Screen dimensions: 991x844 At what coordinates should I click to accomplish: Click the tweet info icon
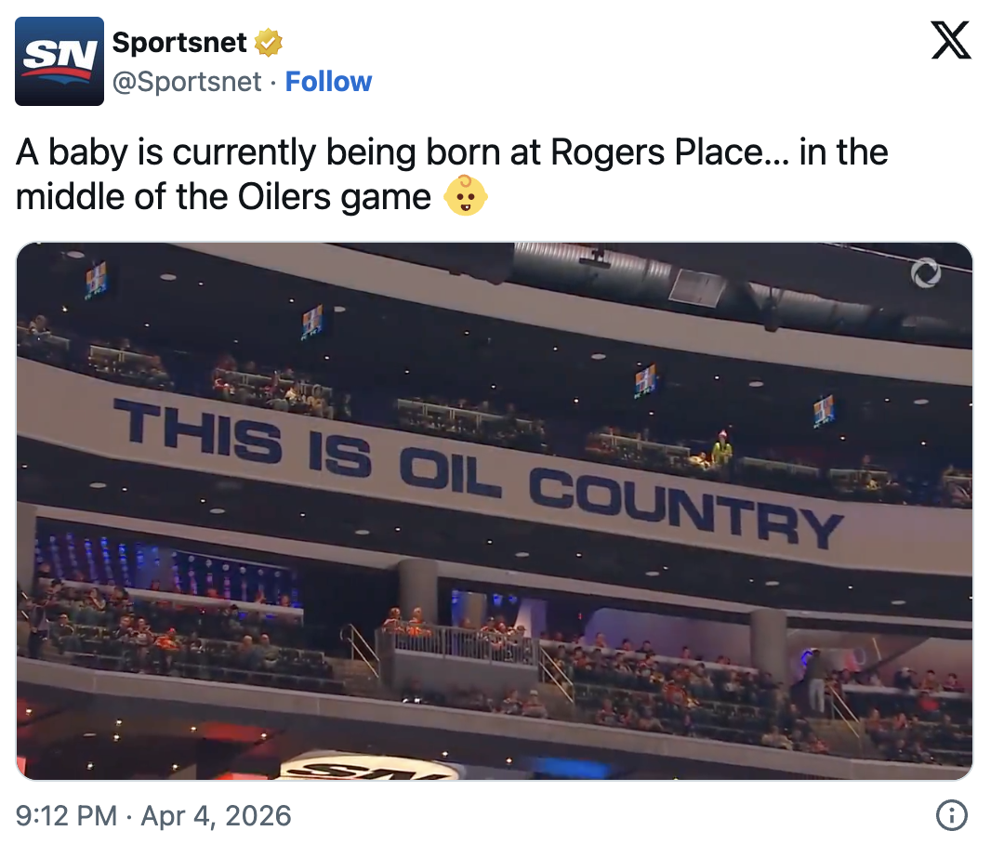point(949,816)
